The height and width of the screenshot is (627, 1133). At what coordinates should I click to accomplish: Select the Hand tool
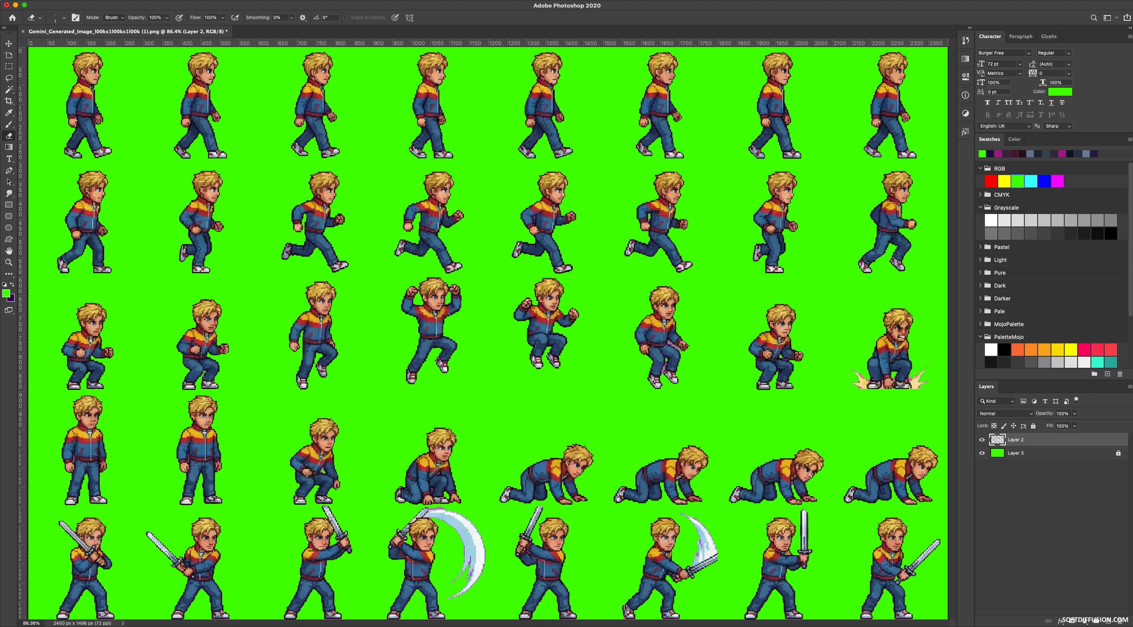click(8, 251)
